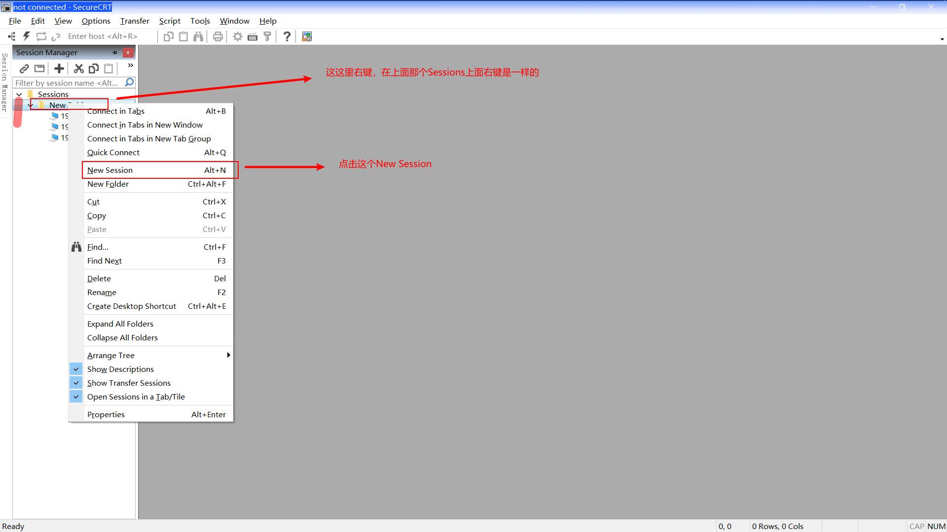
Task: Collapse All Folders in session tree
Action: 122,337
